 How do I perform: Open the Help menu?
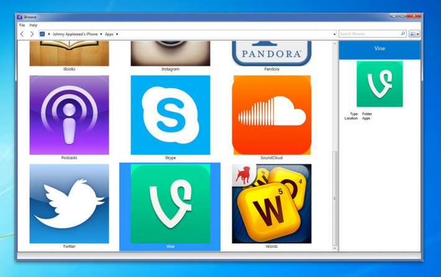34,25
